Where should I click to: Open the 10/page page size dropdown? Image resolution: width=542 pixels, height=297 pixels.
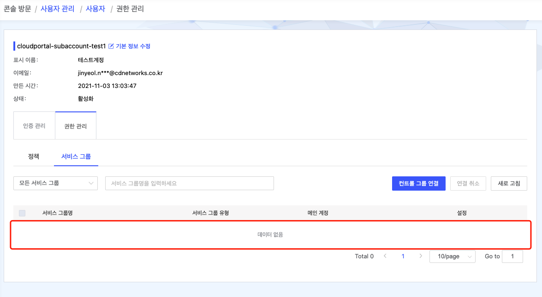click(x=452, y=256)
